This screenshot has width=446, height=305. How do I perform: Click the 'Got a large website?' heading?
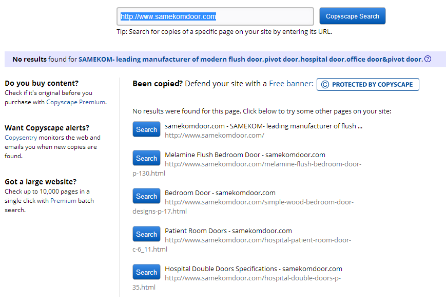click(x=41, y=182)
